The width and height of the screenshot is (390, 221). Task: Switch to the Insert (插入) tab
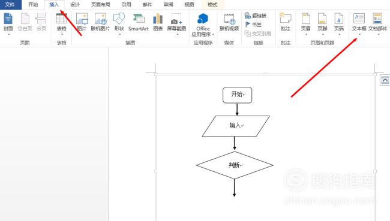[54, 4]
